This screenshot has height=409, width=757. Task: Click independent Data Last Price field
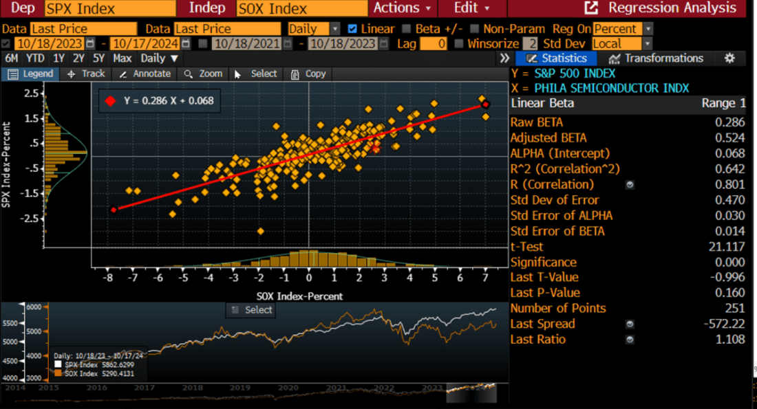point(228,29)
